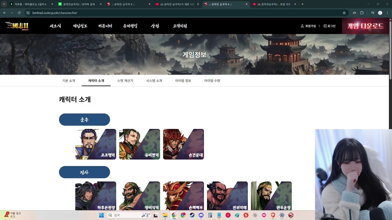Screen dimensions: 392x220
Task: Switch to the 아이템 정보 tab
Action: point(183,81)
